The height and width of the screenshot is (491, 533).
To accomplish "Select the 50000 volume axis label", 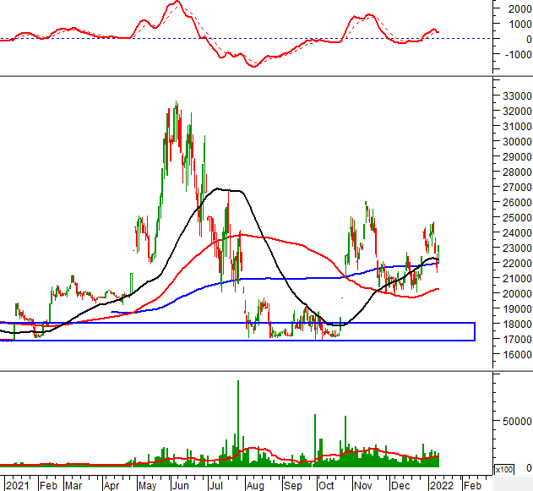I will pyautogui.click(x=515, y=420).
